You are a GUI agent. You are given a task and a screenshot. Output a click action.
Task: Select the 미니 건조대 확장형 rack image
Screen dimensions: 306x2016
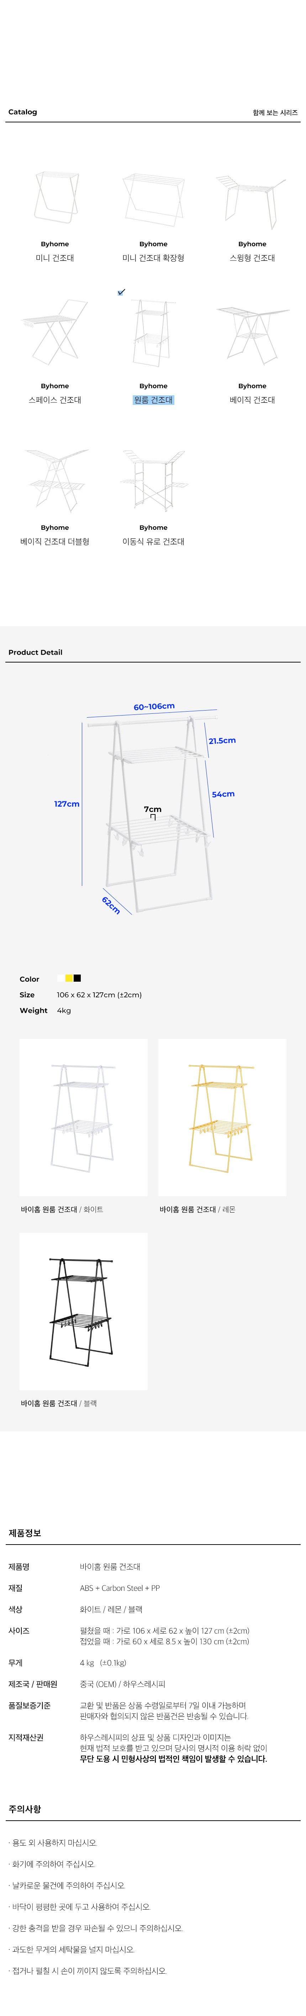[153, 199]
